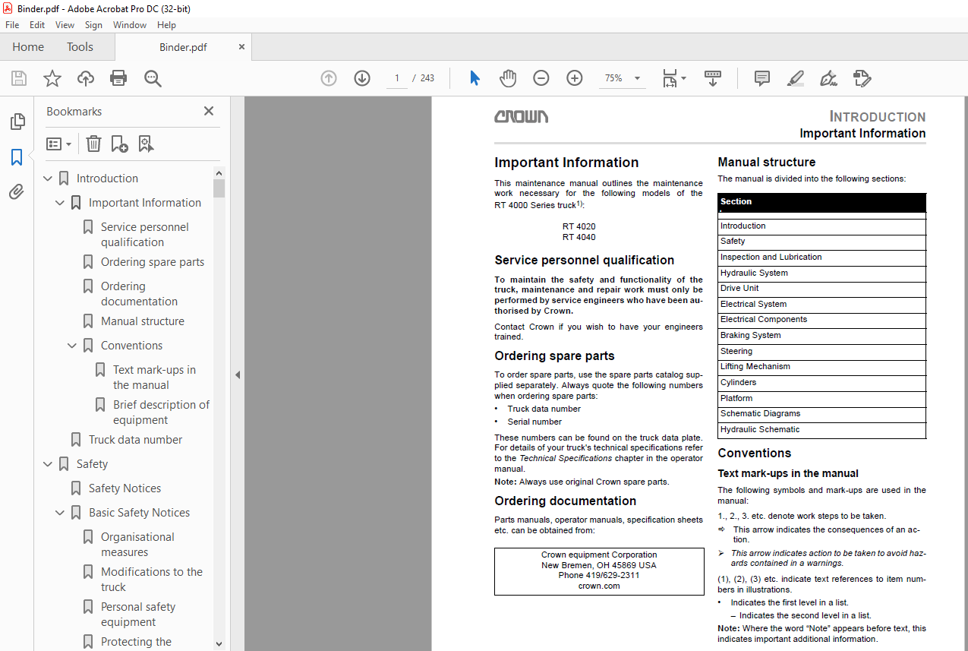This screenshot has width=968, height=651.
Task: Jump to Ordering spare parts bookmark
Action: [153, 262]
